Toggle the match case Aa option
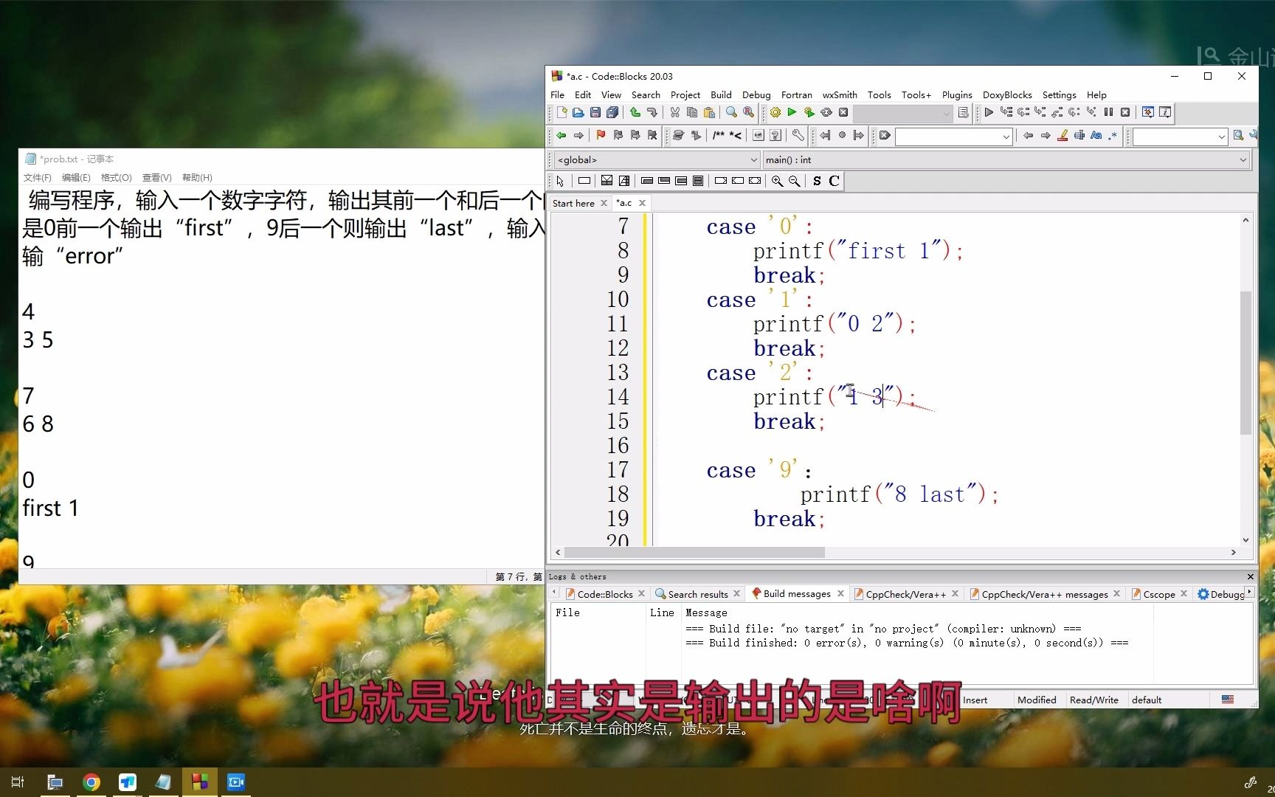 1096,136
